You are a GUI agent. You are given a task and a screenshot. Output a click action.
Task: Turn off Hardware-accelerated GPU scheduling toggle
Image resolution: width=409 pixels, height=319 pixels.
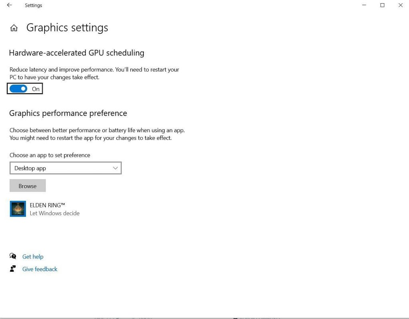click(x=18, y=89)
